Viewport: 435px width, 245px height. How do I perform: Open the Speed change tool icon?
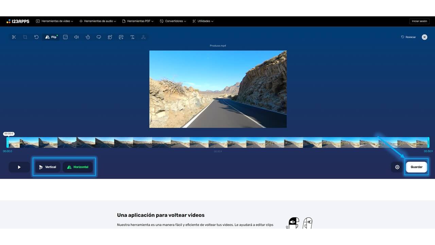(x=88, y=37)
